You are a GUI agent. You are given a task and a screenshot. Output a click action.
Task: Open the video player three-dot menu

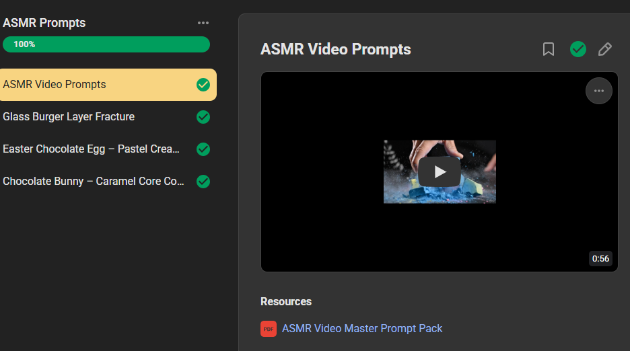tap(599, 91)
